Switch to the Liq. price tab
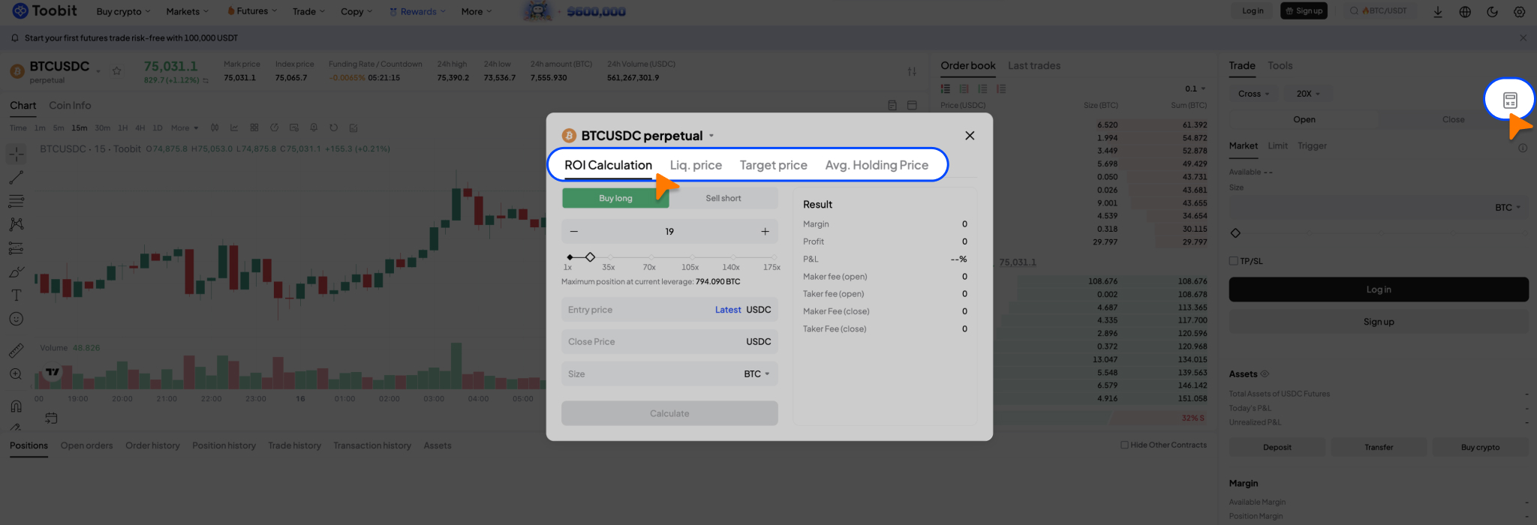This screenshot has width=1537, height=525. pyautogui.click(x=696, y=165)
